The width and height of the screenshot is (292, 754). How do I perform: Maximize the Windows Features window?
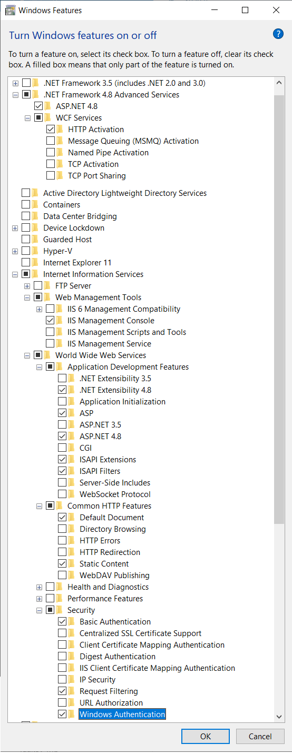[x=245, y=10]
